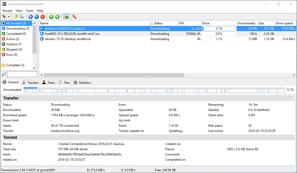Click the status bar upload speed U: 0.0 KB/s
This screenshot has width=297, height=173.
pos(128,170)
